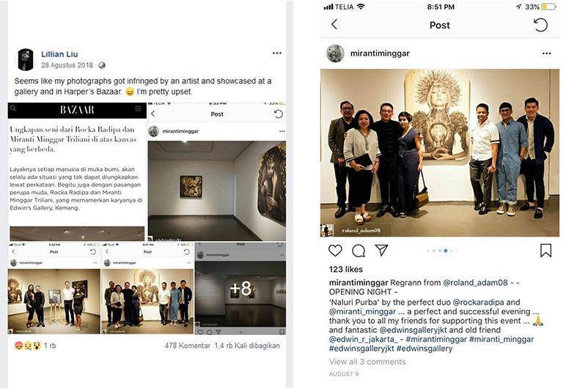Image resolution: width=588 pixels, height=389 pixels.
Task: Open the Bazaar article screenshot thumbnail
Action: click(x=77, y=171)
